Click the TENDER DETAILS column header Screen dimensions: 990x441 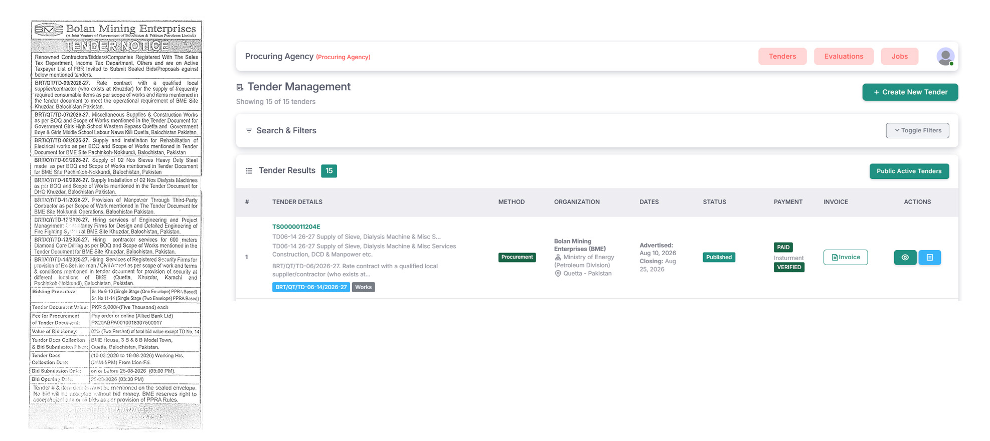297,202
